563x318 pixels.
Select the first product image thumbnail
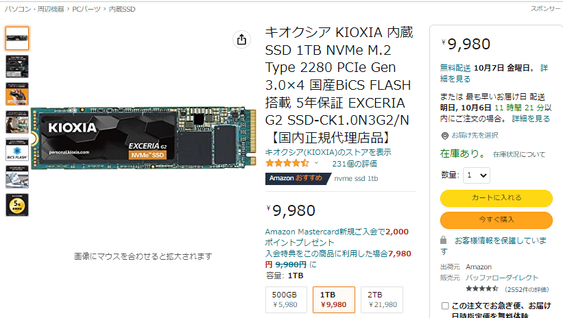point(17,38)
